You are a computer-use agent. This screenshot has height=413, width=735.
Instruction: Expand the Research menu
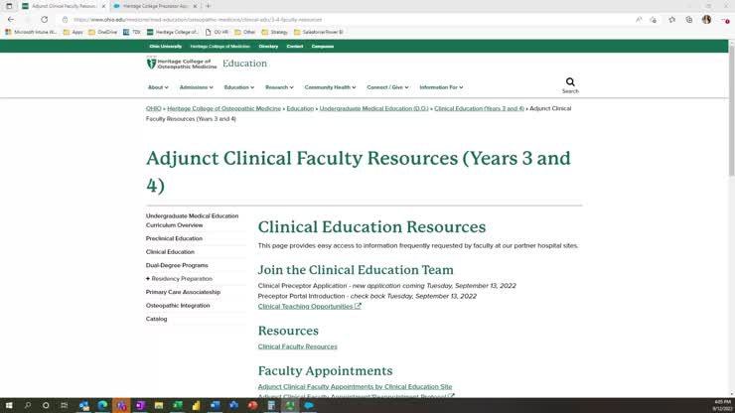click(x=279, y=87)
